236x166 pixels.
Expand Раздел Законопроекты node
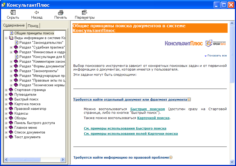11,71
